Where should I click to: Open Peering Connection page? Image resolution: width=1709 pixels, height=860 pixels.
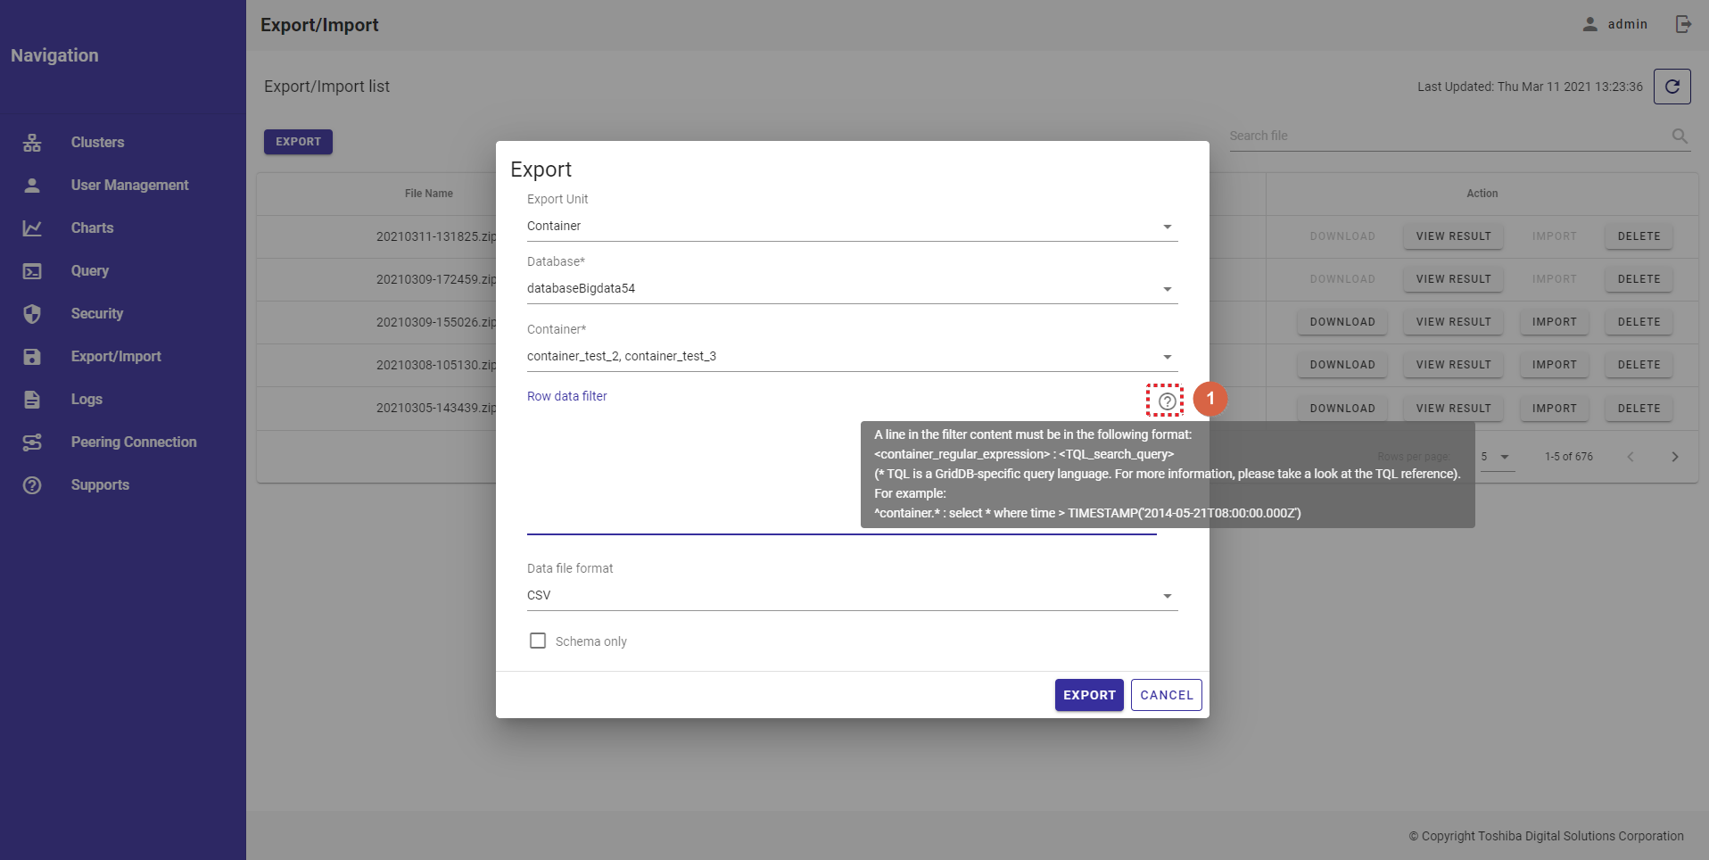[x=134, y=442]
